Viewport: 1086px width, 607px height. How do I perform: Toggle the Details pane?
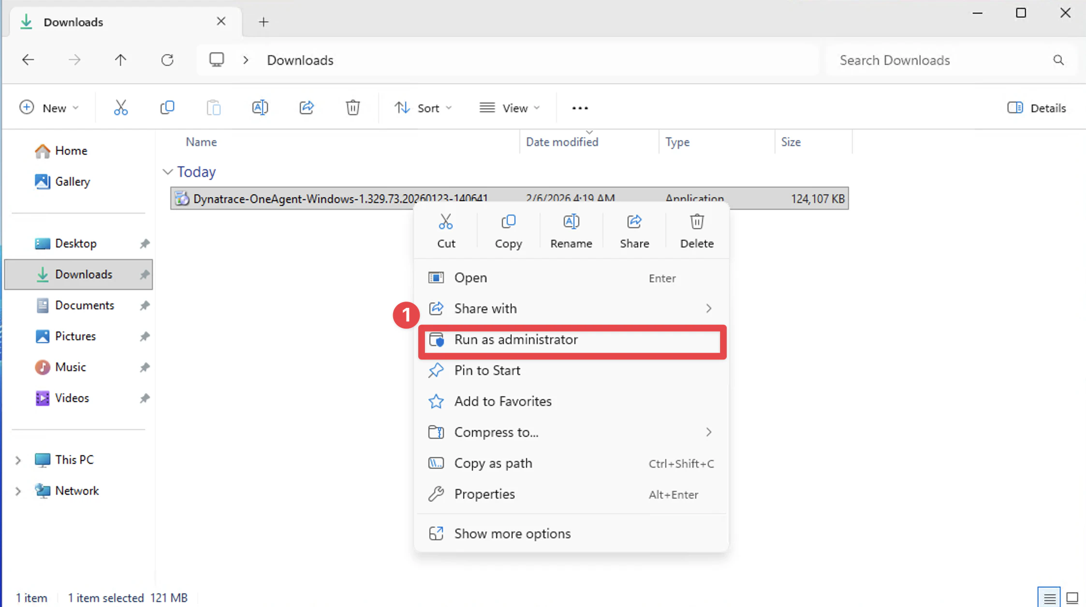(x=1037, y=108)
